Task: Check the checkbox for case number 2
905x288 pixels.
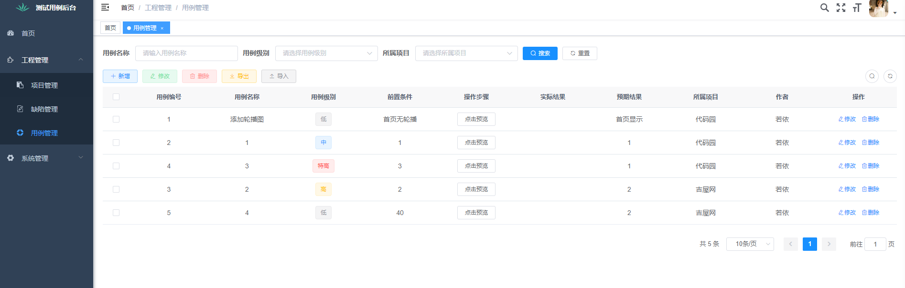Action: (116, 143)
